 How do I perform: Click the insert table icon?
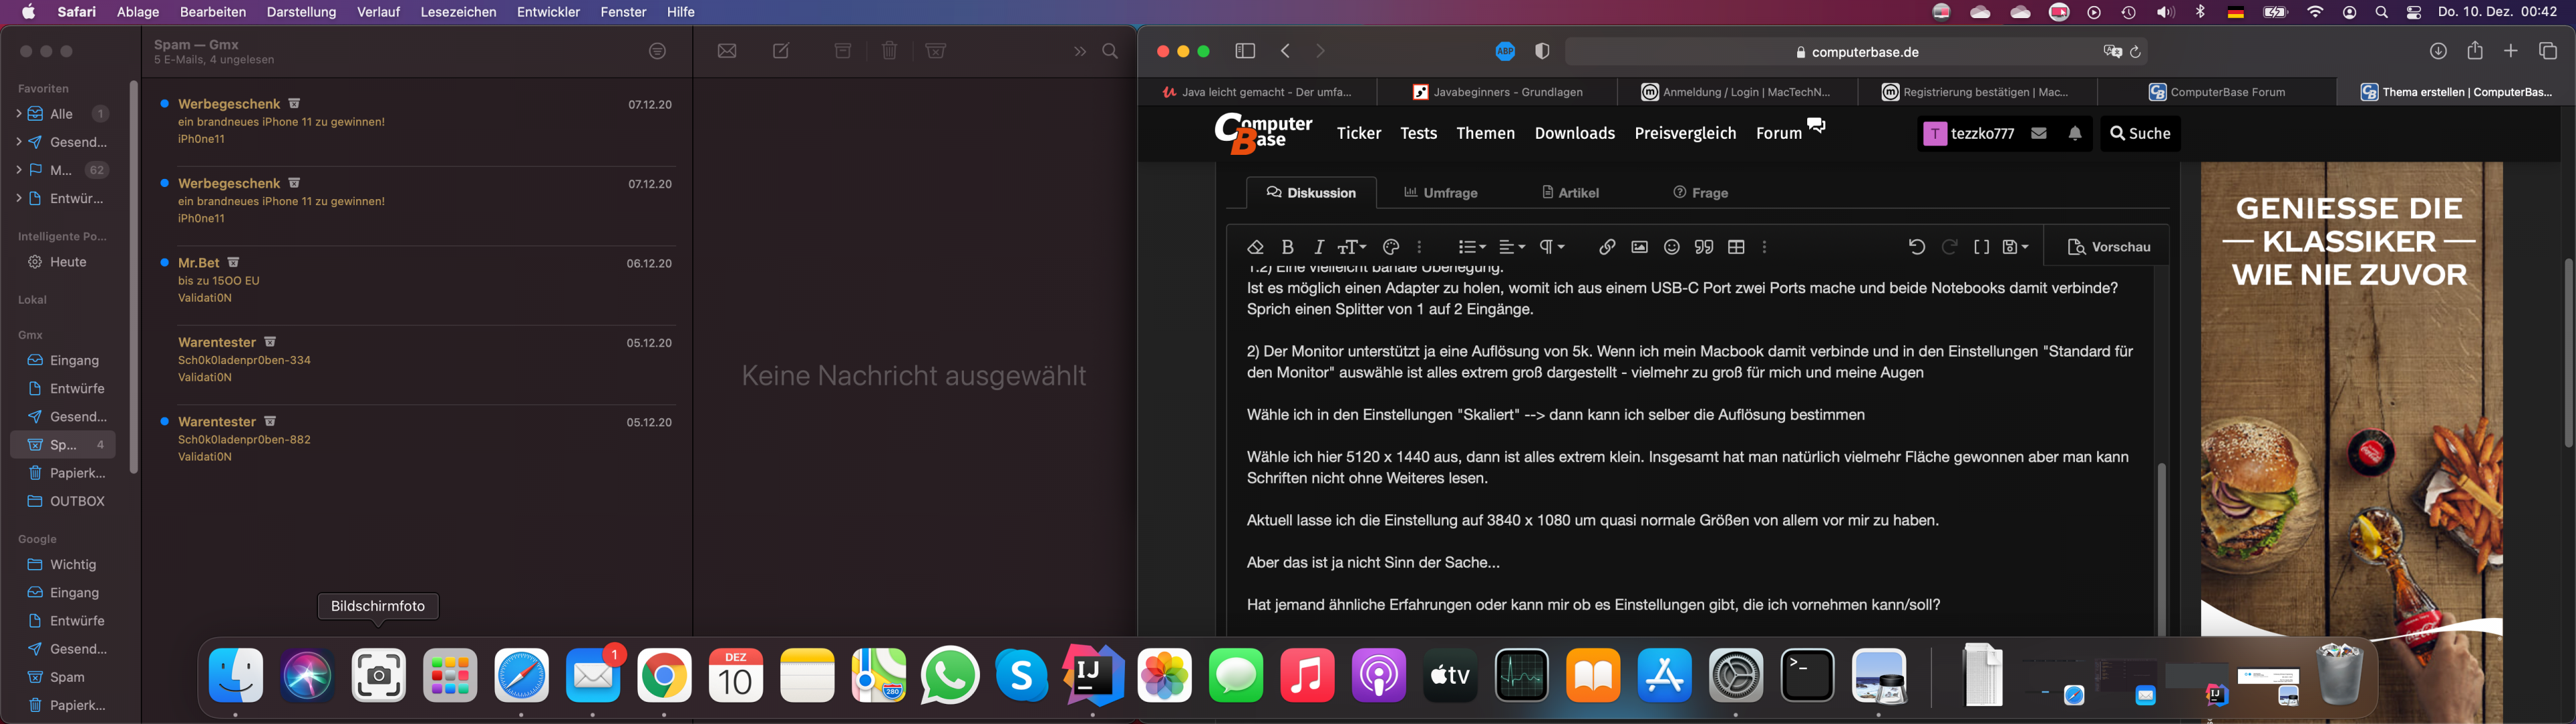click(1736, 247)
